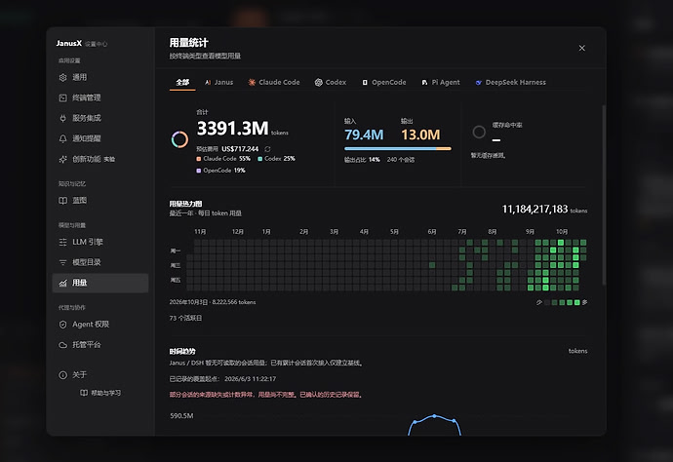The width and height of the screenshot is (673, 462).
Task: Go to 服务集成 service integration plug icon
Action: coord(63,118)
